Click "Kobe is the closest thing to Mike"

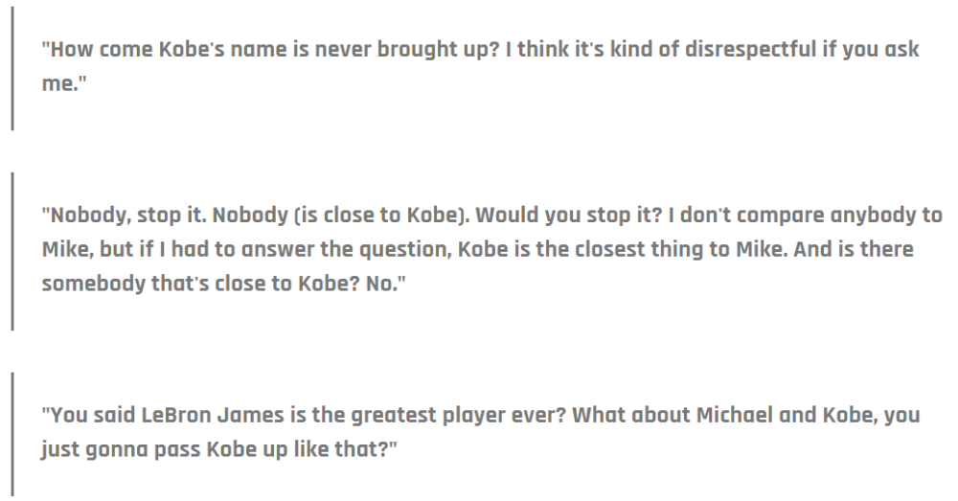point(622,249)
